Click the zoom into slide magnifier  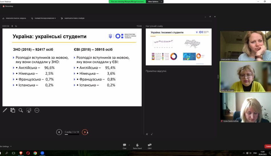(21, 110)
